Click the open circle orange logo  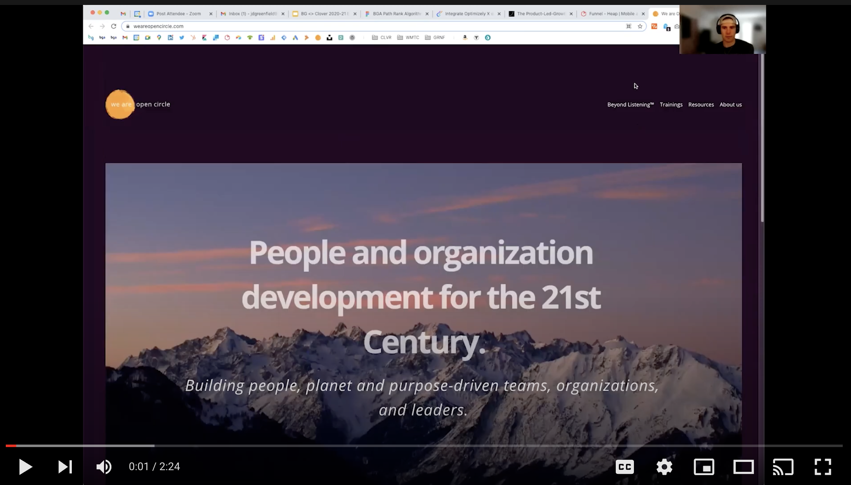(x=120, y=104)
